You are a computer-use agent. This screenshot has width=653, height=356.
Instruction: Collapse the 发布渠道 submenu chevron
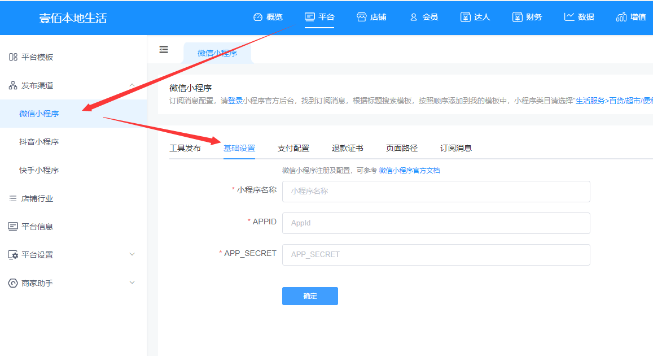[x=132, y=85]
